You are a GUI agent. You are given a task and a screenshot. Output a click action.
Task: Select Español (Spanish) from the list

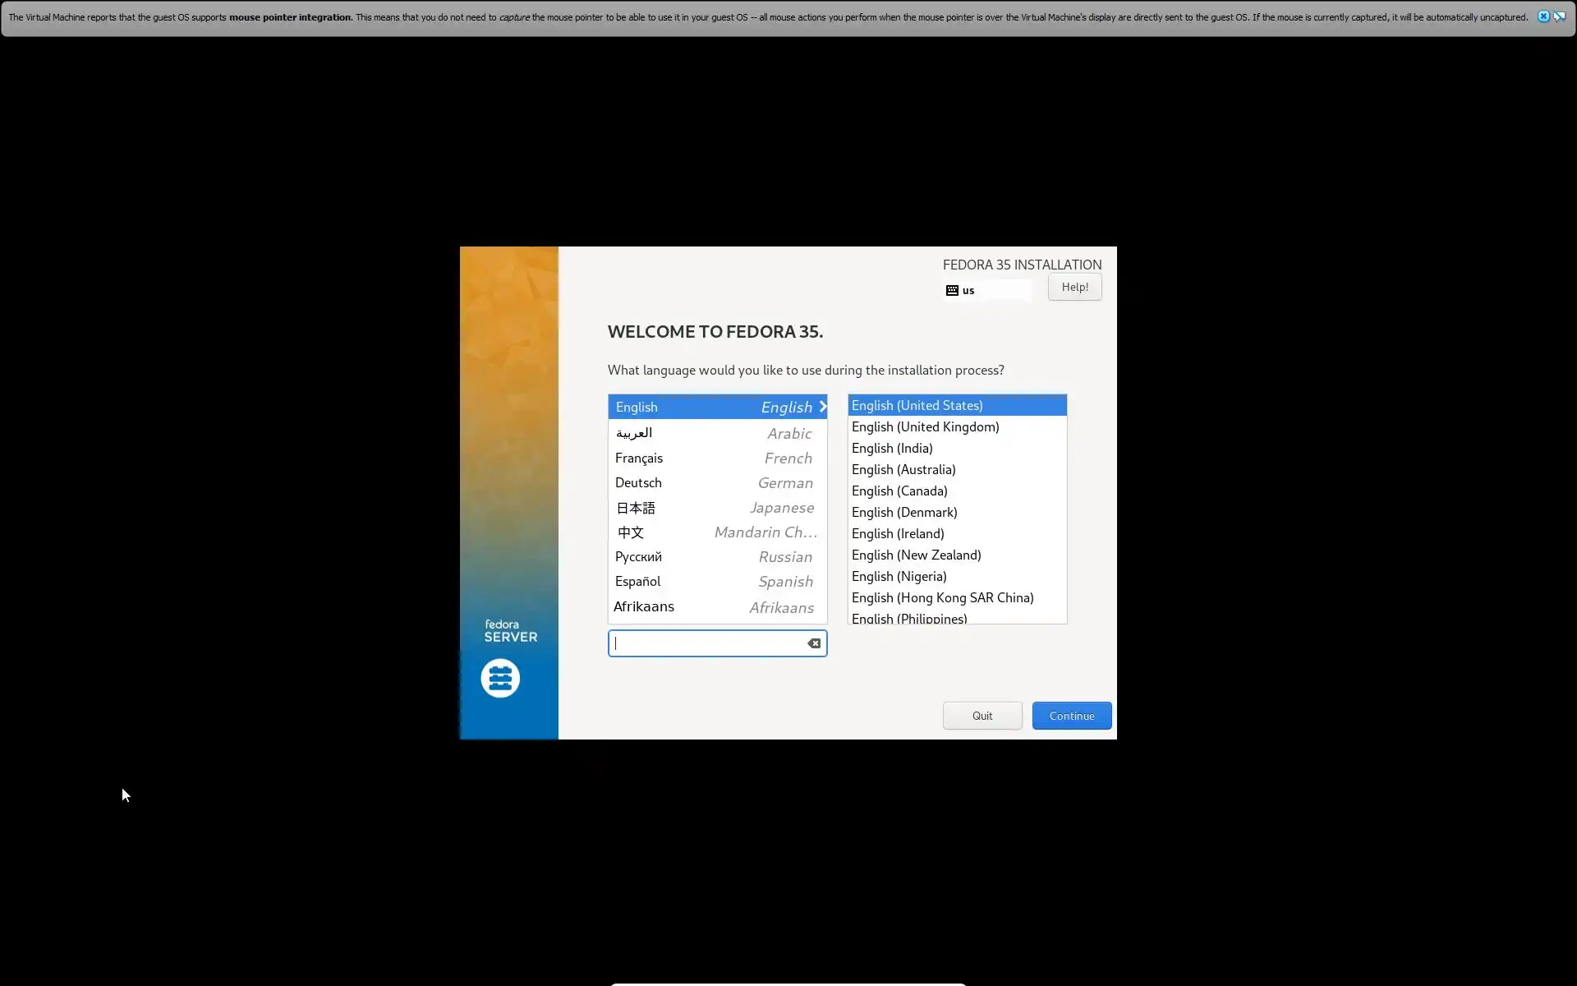click(716, 582)
